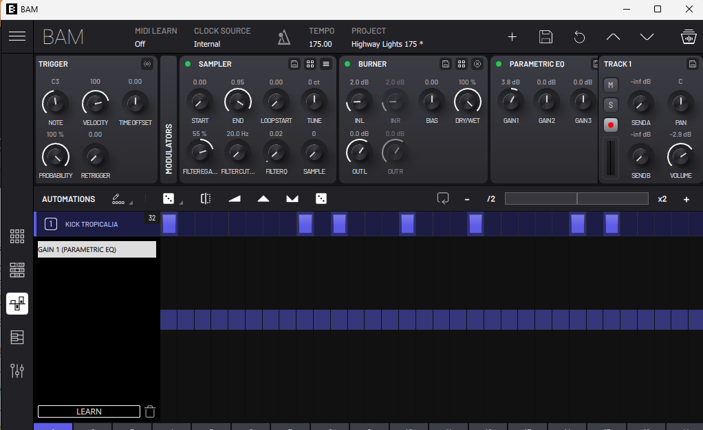Click the Tempo value 175.00
Viewport: 703px width, 430px height.
coord(320,44)
